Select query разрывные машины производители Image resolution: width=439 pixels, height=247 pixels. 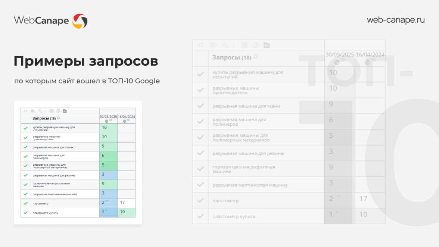point(46,138)
